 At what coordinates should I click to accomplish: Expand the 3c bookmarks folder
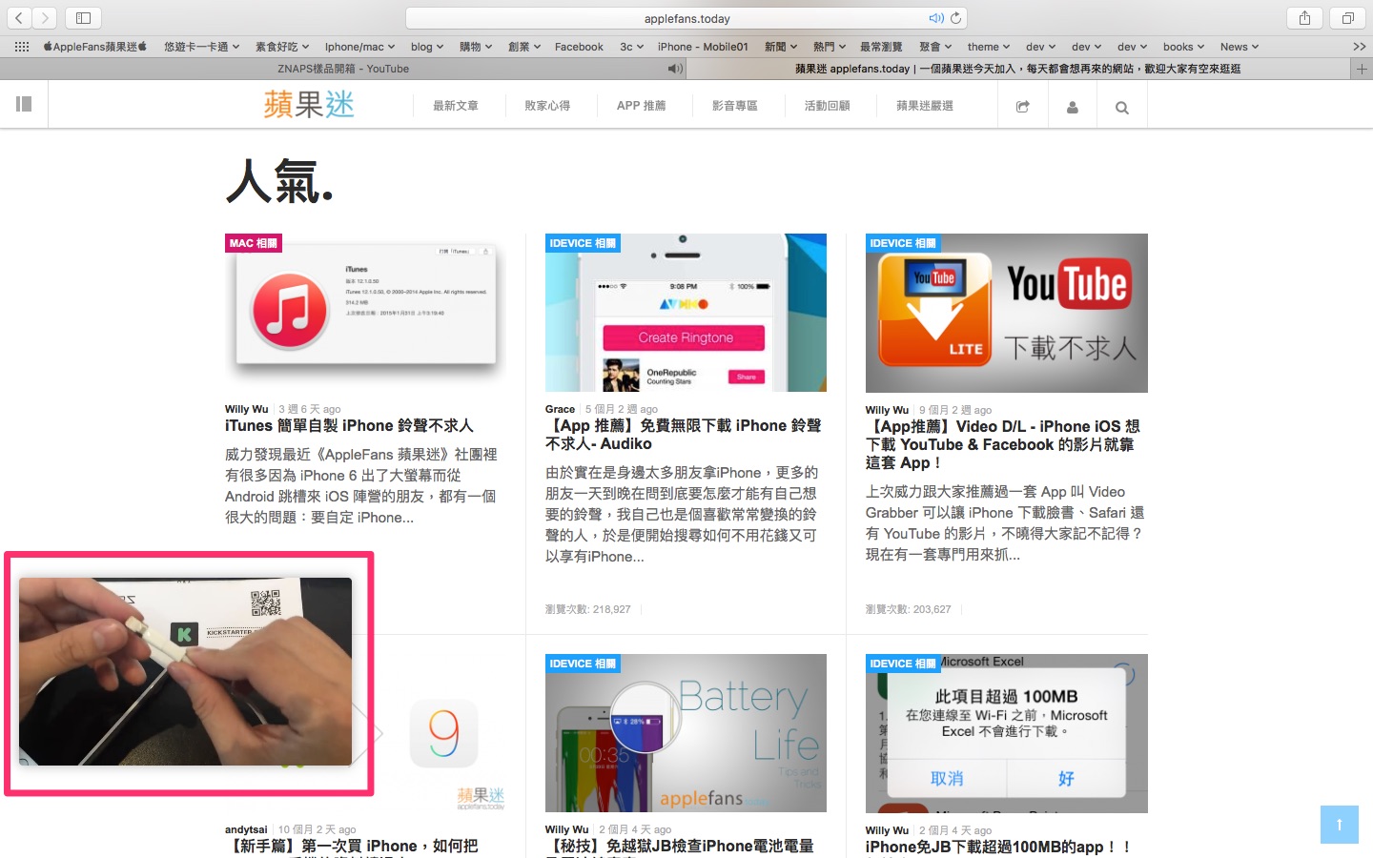(x=631, y=47)
